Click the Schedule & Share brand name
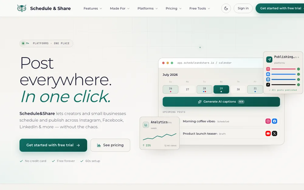This screenshot has height=190, width=304. coord(50,8)
